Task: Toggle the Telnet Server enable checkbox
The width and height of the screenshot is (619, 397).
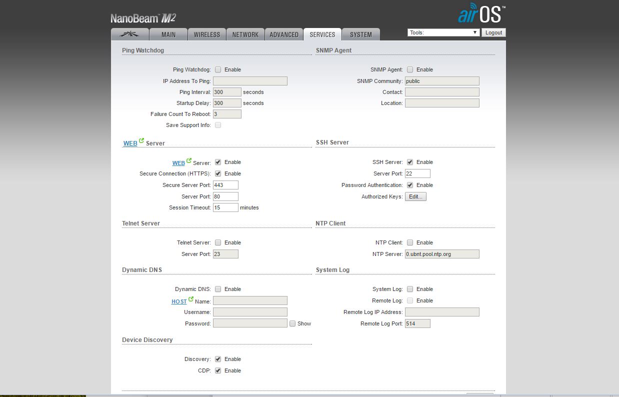Action: click(x=218, y=242)
